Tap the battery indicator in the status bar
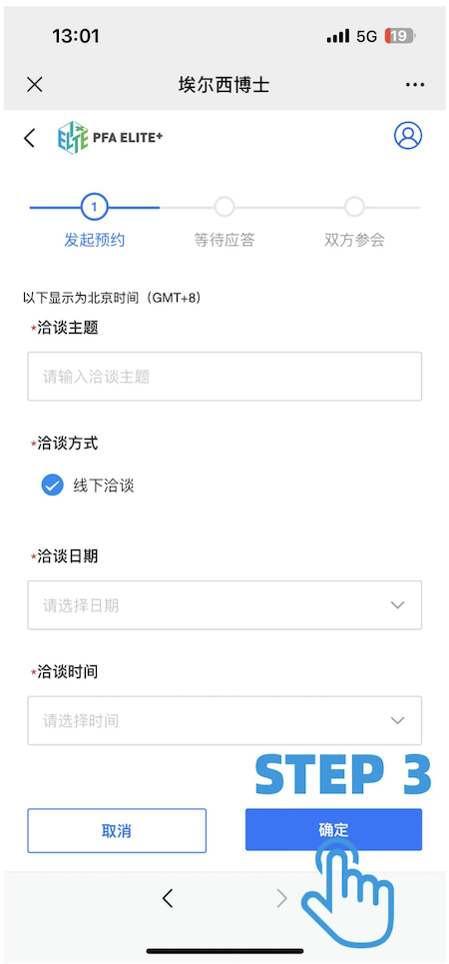The width and height of the screenshot is (449, 964). 400,36
